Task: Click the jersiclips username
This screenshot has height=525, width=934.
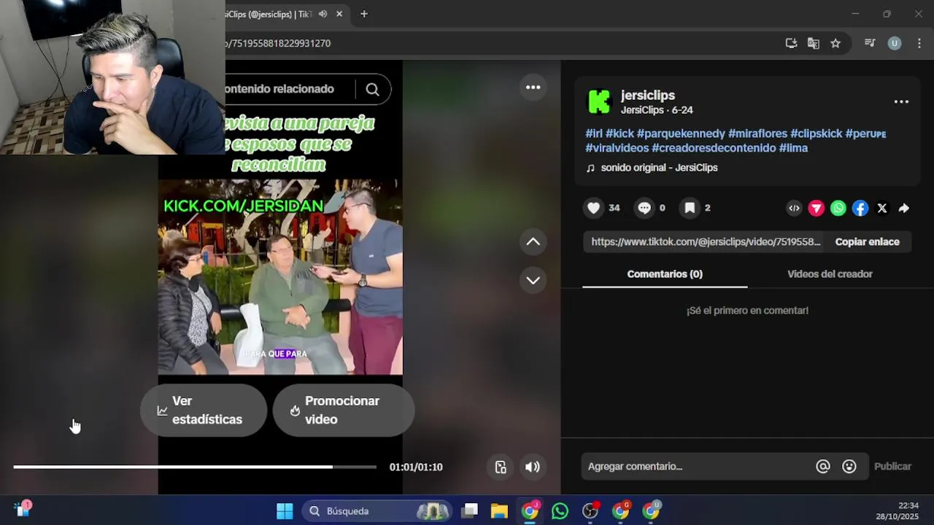Action: coord(648,96)
